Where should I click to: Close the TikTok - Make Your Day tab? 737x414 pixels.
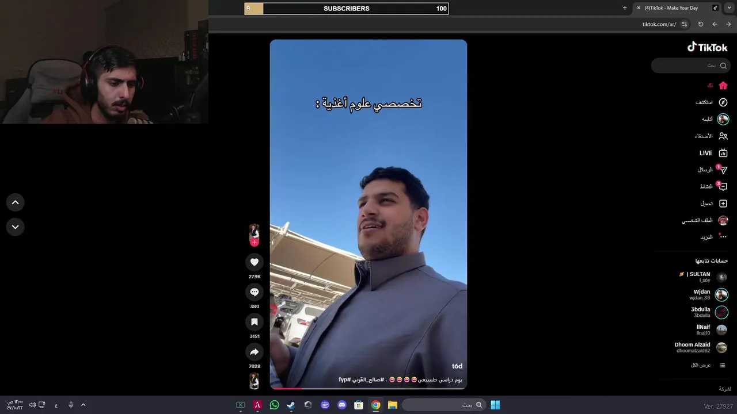click(x=639, y=8)
